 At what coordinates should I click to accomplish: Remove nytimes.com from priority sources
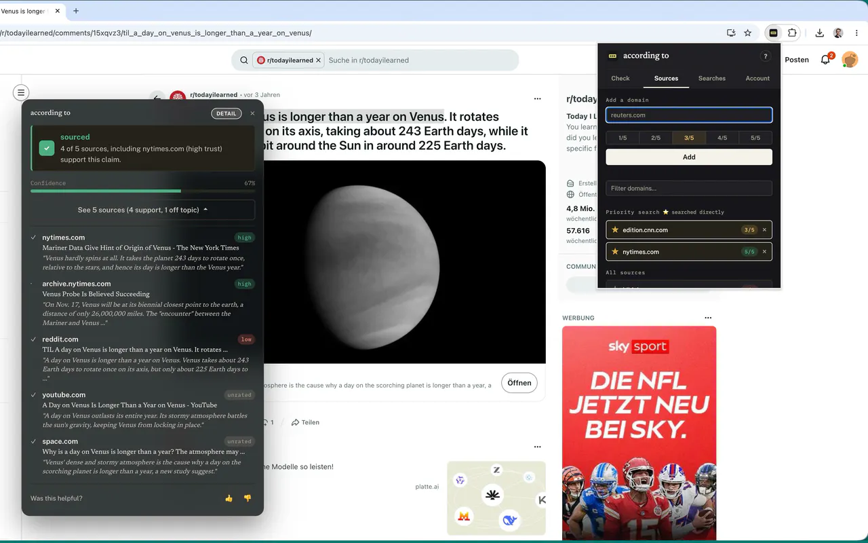point(764,252)
